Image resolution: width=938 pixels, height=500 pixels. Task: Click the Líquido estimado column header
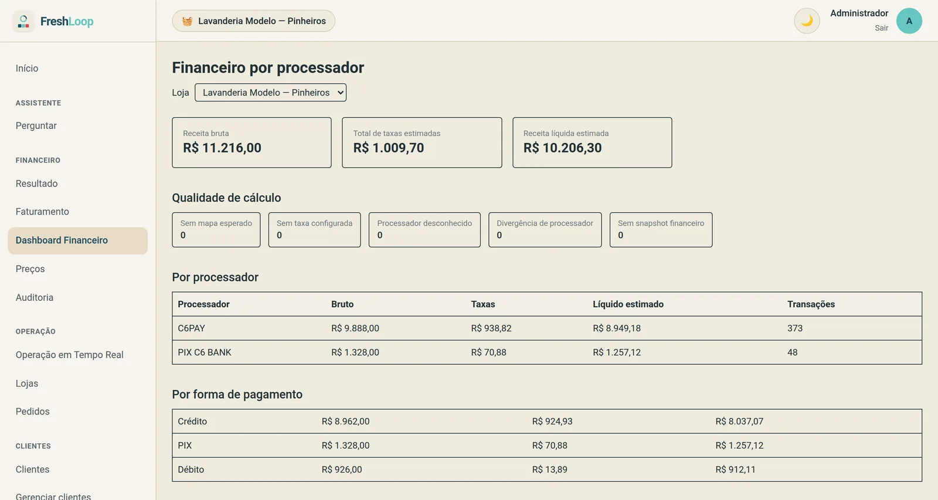pyautogui.click(x=628, y=304)
